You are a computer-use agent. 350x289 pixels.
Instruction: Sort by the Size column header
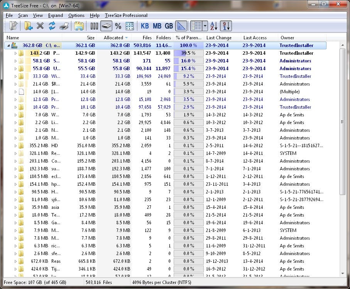coord(79,38)
